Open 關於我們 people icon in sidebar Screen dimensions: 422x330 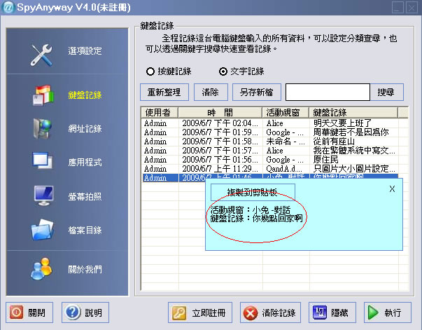click(x=43, y=268)
